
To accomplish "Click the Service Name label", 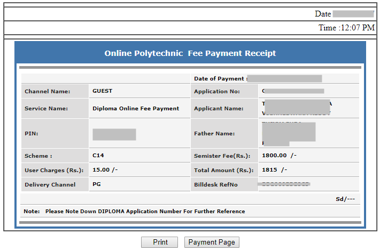I will 46,108.
